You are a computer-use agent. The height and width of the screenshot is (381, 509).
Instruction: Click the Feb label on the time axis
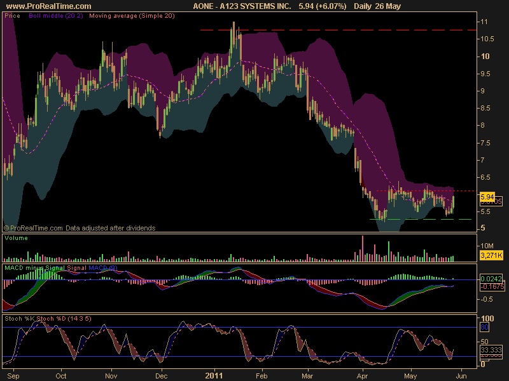click(x=261, y=376)
